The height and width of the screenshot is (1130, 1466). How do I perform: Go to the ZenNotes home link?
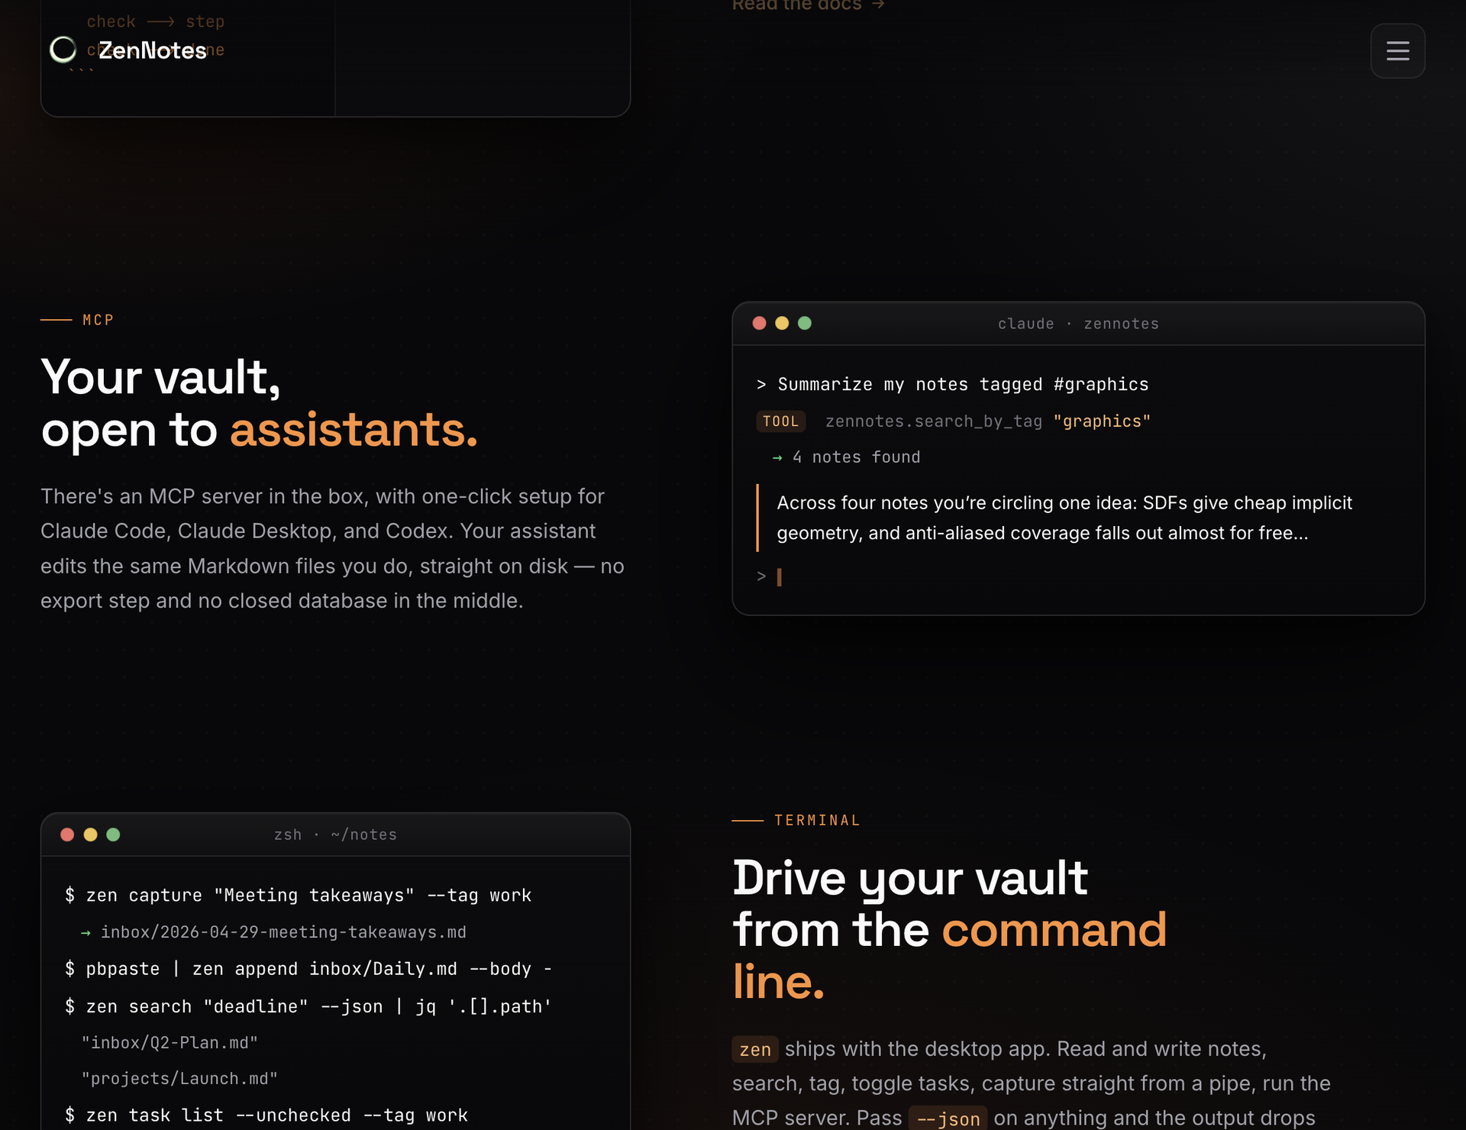[x=128, y=50]
